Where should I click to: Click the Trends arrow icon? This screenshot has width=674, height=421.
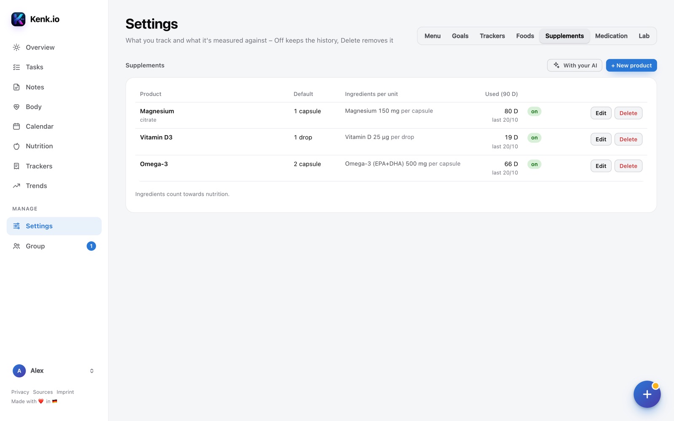pyautogui.click(x=16, y=186)
